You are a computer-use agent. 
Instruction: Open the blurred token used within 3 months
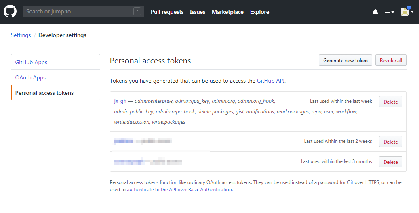tap(130, 161)
